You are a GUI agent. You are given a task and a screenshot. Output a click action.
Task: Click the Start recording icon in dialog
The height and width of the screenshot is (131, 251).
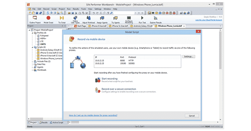pyautogui.click(x=98, y=80)
